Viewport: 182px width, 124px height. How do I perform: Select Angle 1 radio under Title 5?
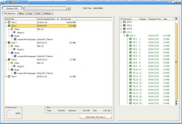(x=14, y=32)
